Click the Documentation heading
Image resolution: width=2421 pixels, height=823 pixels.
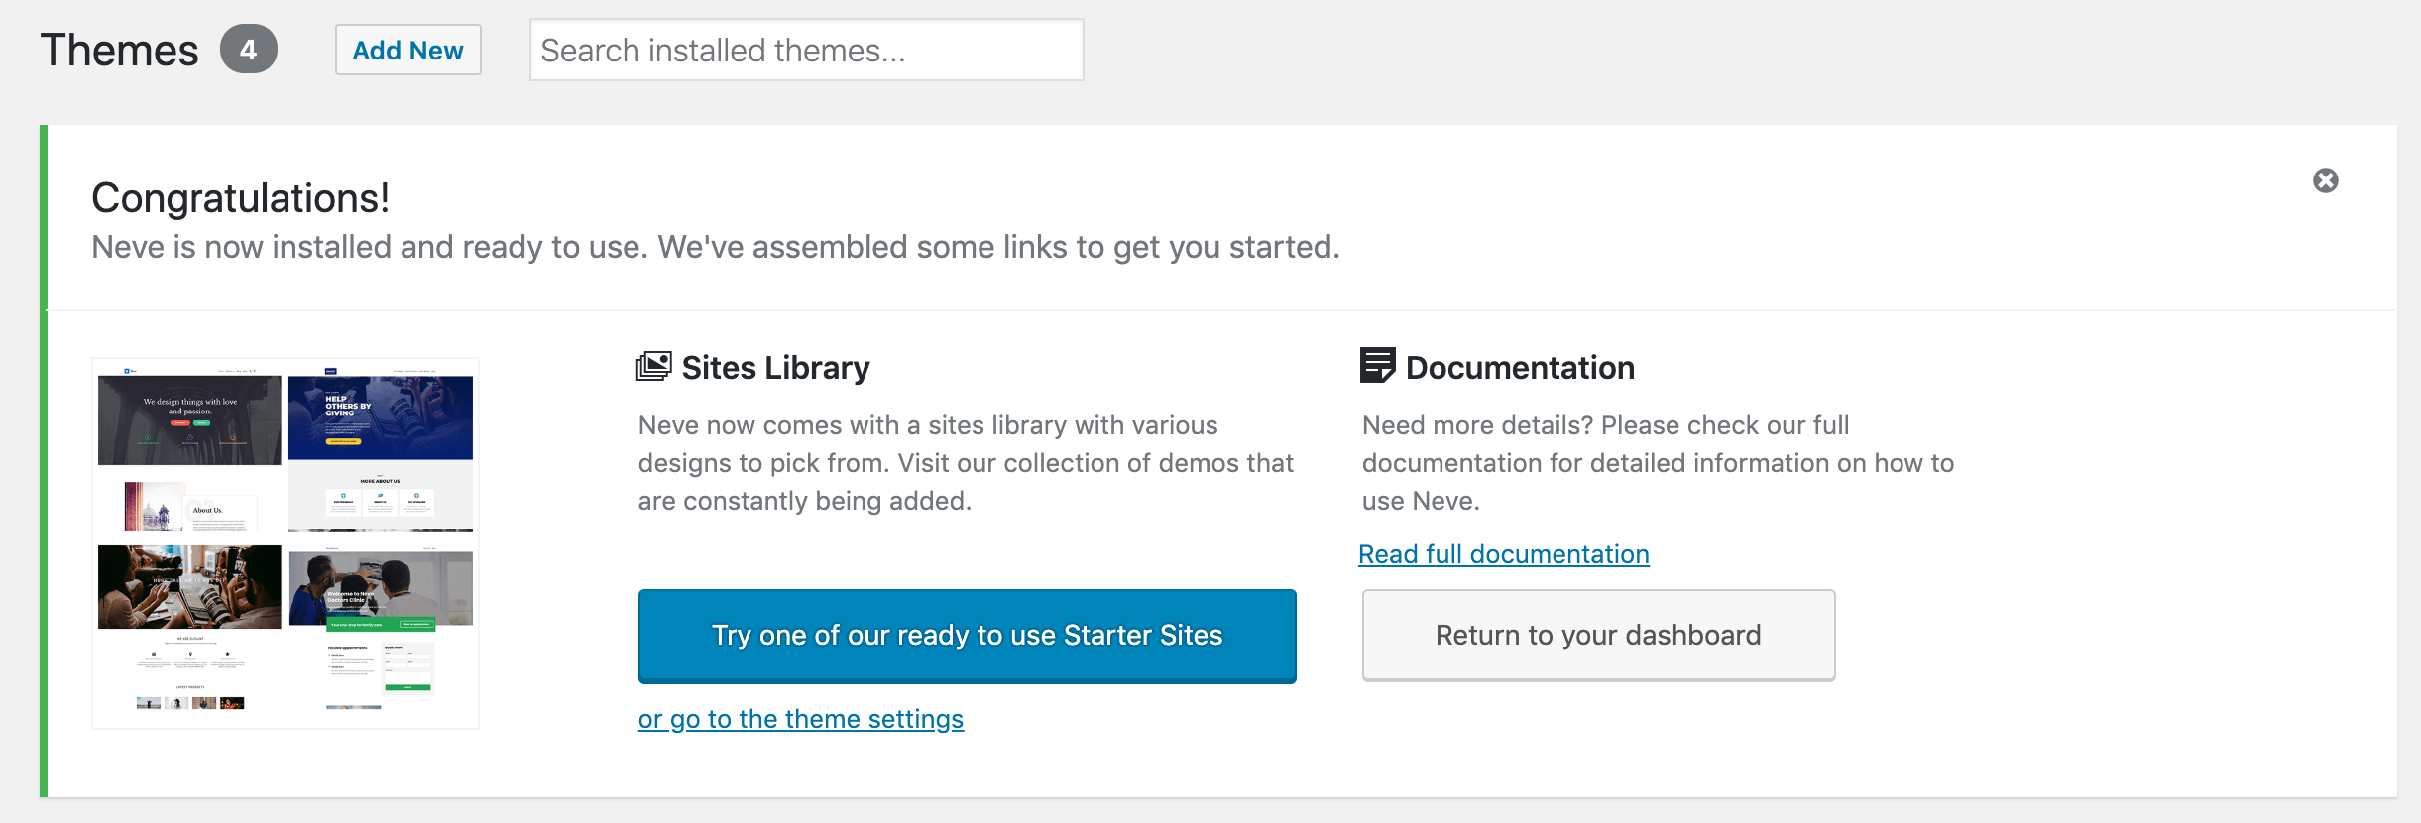[1519, 368]
